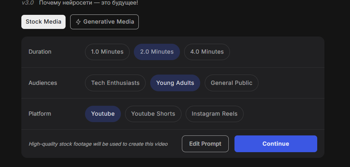
Task: Set platform to Youtube
Action: click(103, 114)
